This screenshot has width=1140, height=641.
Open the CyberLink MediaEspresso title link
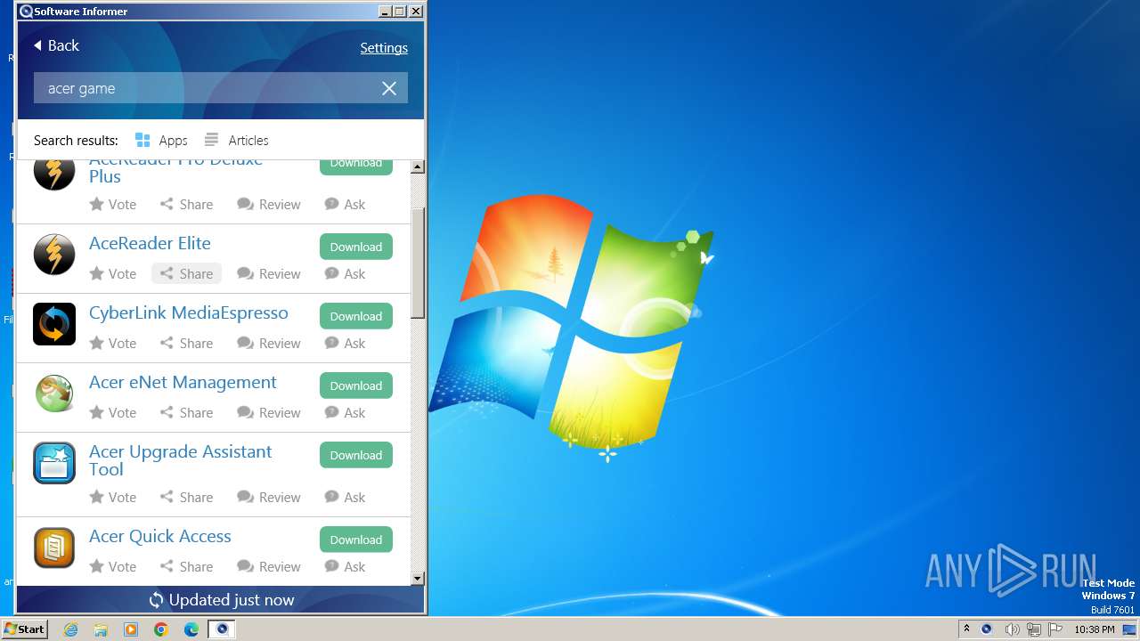tap(189, 312)
